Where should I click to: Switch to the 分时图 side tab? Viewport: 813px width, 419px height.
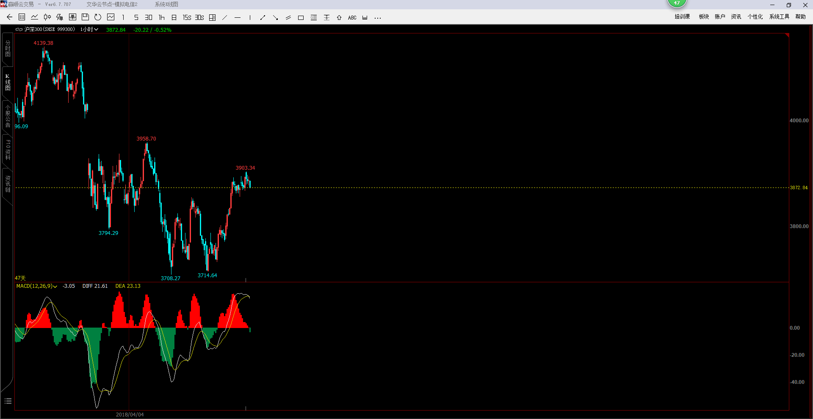click(x=8, y=49)
